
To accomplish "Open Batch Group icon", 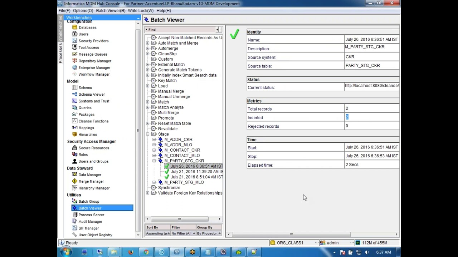I will (74, 201).
